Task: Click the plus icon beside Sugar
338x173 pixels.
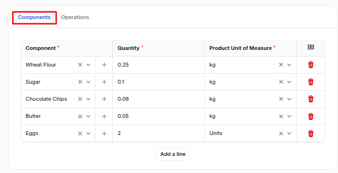Action: tap(104, 82)
